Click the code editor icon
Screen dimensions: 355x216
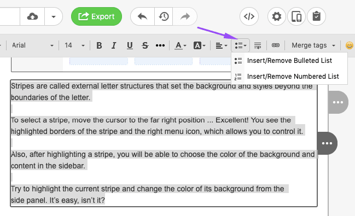[249, 16]
